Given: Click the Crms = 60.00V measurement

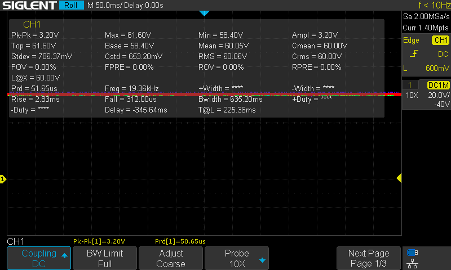Looking at the screenshot, I should point(317,56).
